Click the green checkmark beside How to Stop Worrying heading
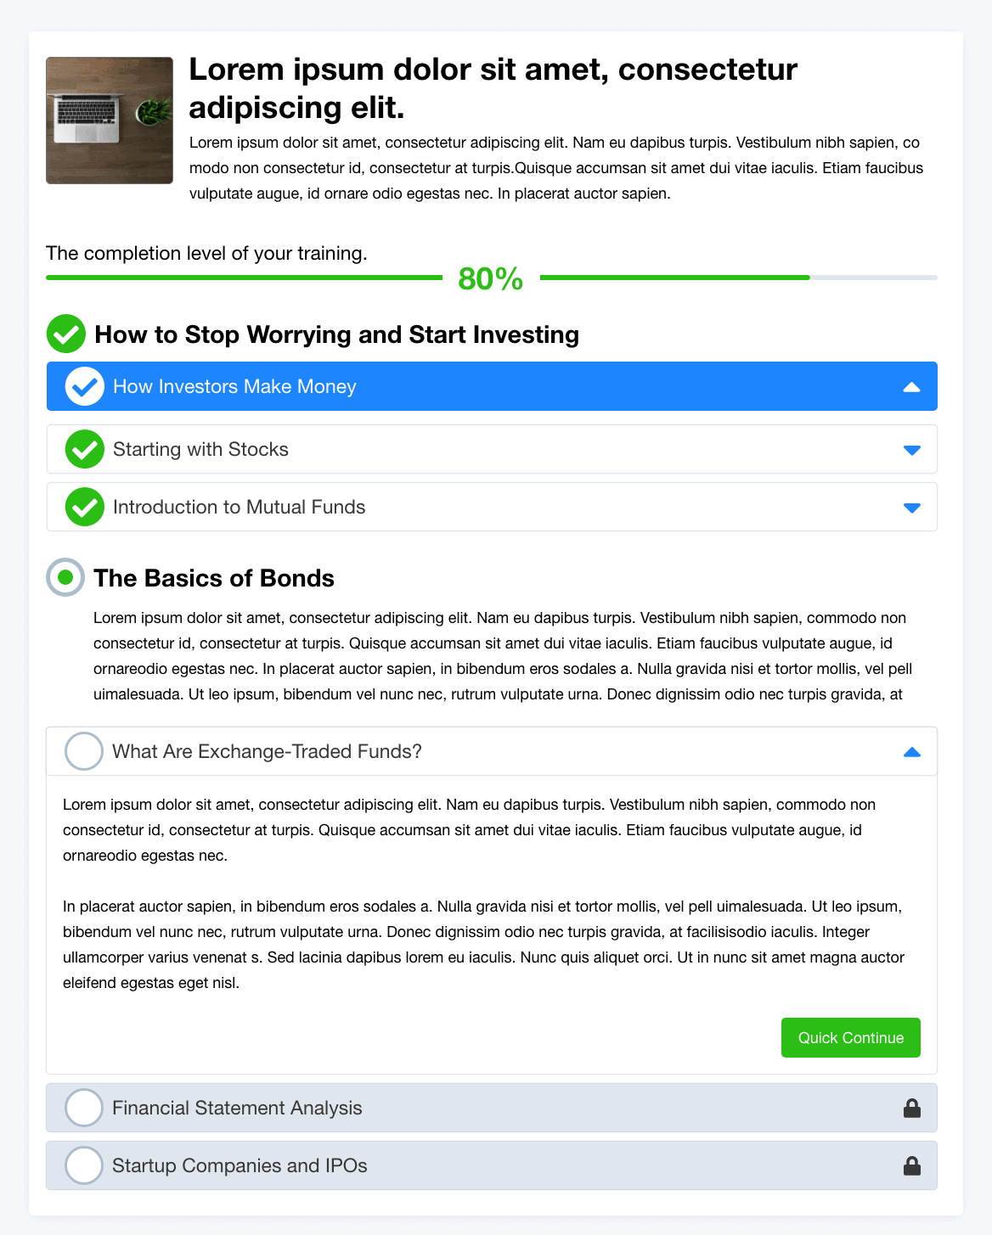The width and height of the screenshot is (992, 1235). pyautogui.click(x=65, y=334)
